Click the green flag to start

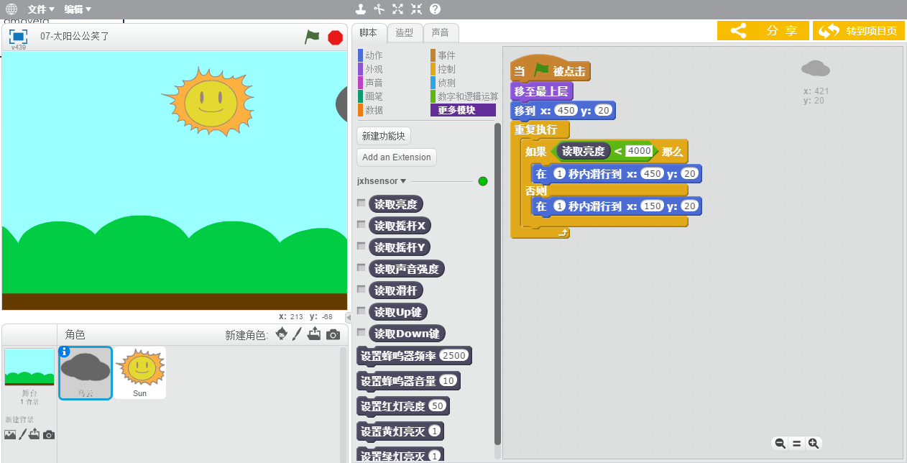point(312,37)
